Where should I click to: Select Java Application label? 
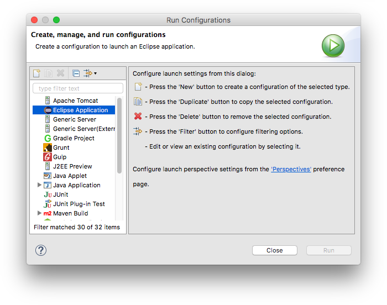[x=77, y=185]
